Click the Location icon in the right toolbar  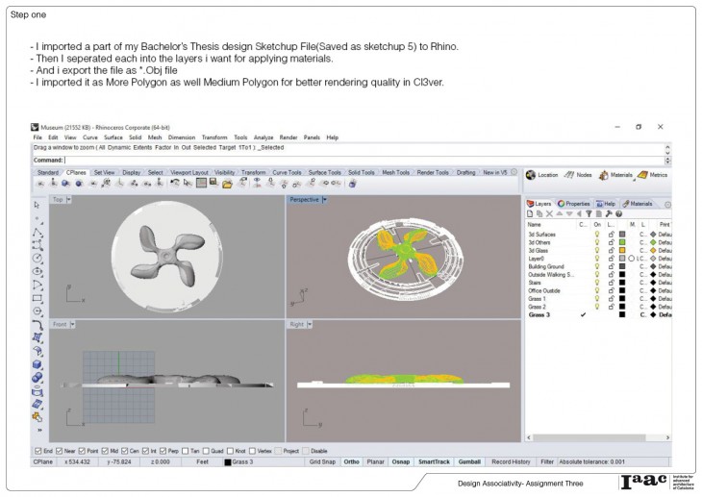click(531, 175)
